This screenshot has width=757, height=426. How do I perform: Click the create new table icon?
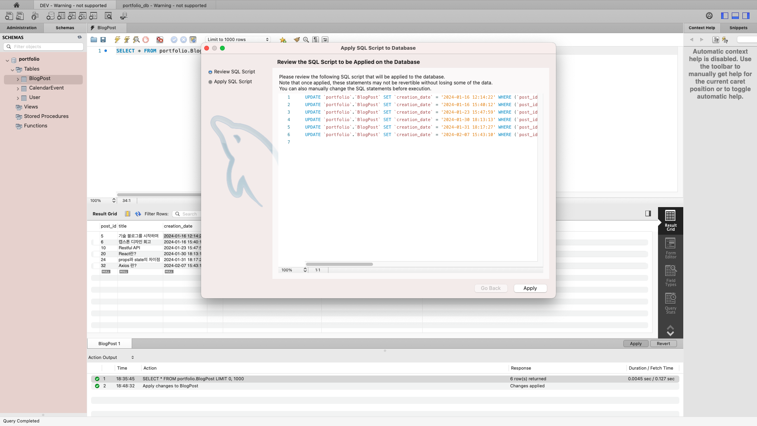click(61, 16)
